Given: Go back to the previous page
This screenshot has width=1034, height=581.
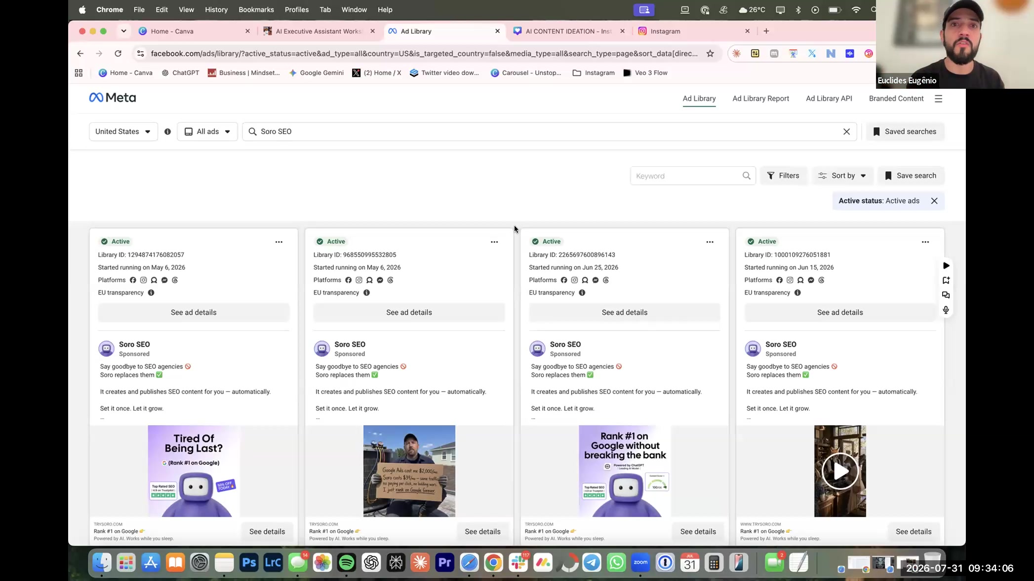Looking at the screenshot, I should pos(80,53).
